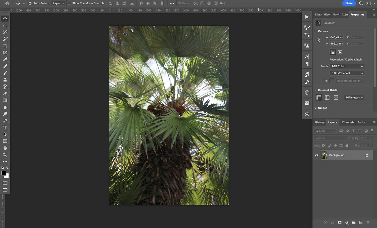Choose the Eyedropper tool

click(5, 60)
